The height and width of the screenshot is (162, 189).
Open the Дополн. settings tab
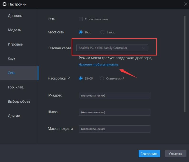[x=15, y=16]
